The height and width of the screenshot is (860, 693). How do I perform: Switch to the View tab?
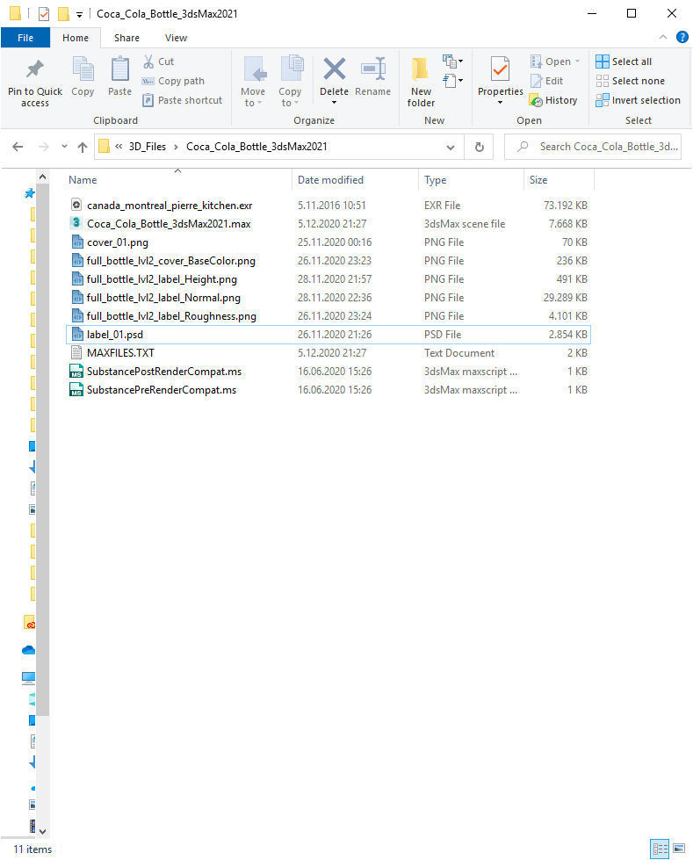(176, 38)
